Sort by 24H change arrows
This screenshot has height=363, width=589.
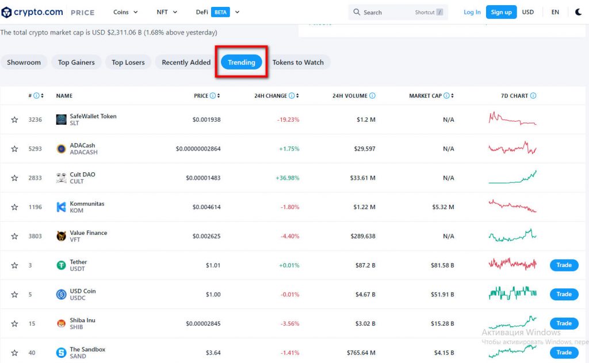tap(297, 95)
